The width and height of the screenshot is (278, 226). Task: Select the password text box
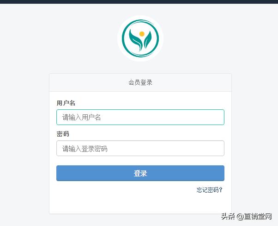pos(140,148)
